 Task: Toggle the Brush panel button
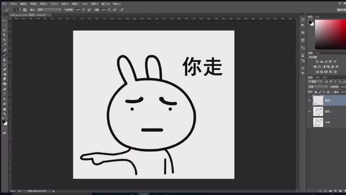24,10
